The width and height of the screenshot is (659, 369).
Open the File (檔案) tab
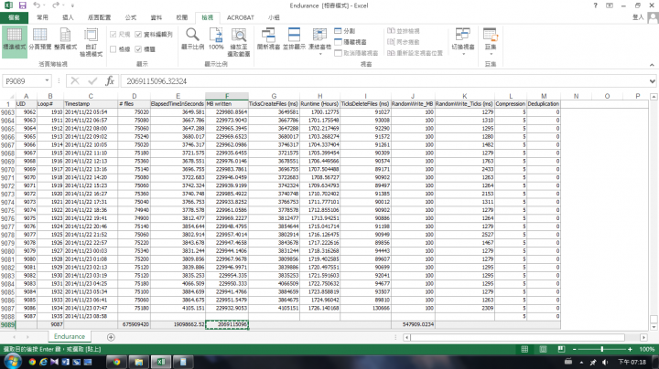[x=14, y=17]
